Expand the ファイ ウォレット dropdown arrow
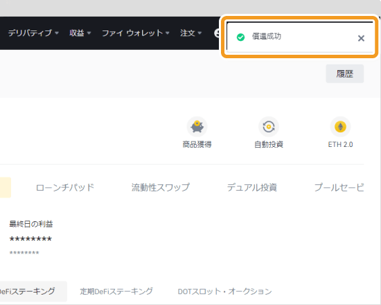The width and height of the screenshot is (381, 305). (167, 33)
